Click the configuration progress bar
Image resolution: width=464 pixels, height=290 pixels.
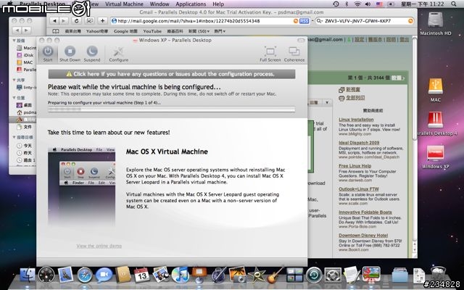click(172, 109)
